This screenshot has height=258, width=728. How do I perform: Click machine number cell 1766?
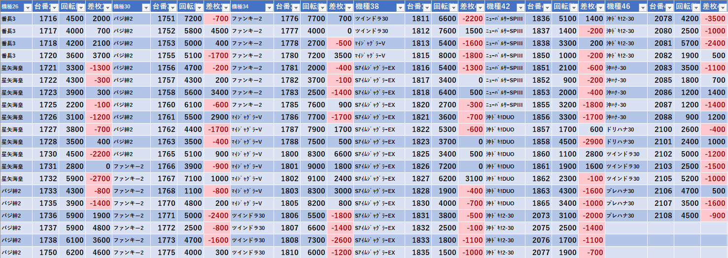tap(164, 166)
